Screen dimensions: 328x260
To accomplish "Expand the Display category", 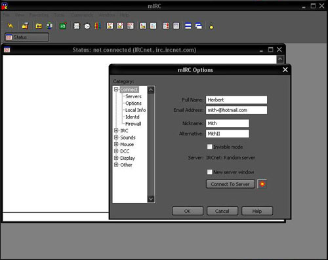I will coord(116,158).
